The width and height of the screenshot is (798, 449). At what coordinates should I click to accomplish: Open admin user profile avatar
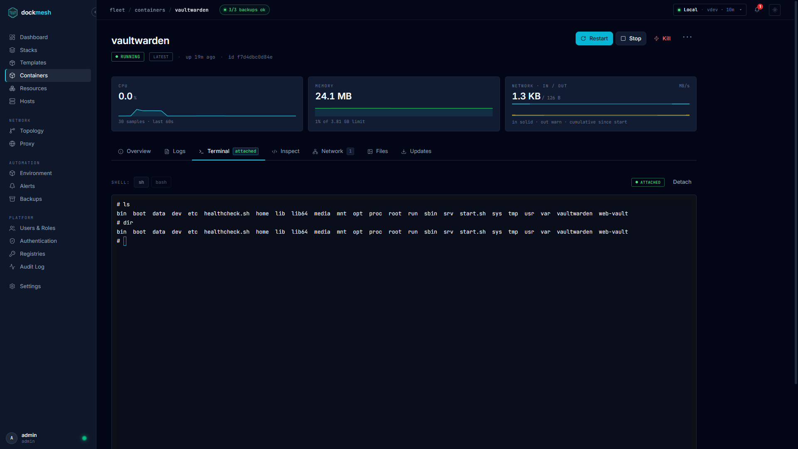tap(12, 438)
